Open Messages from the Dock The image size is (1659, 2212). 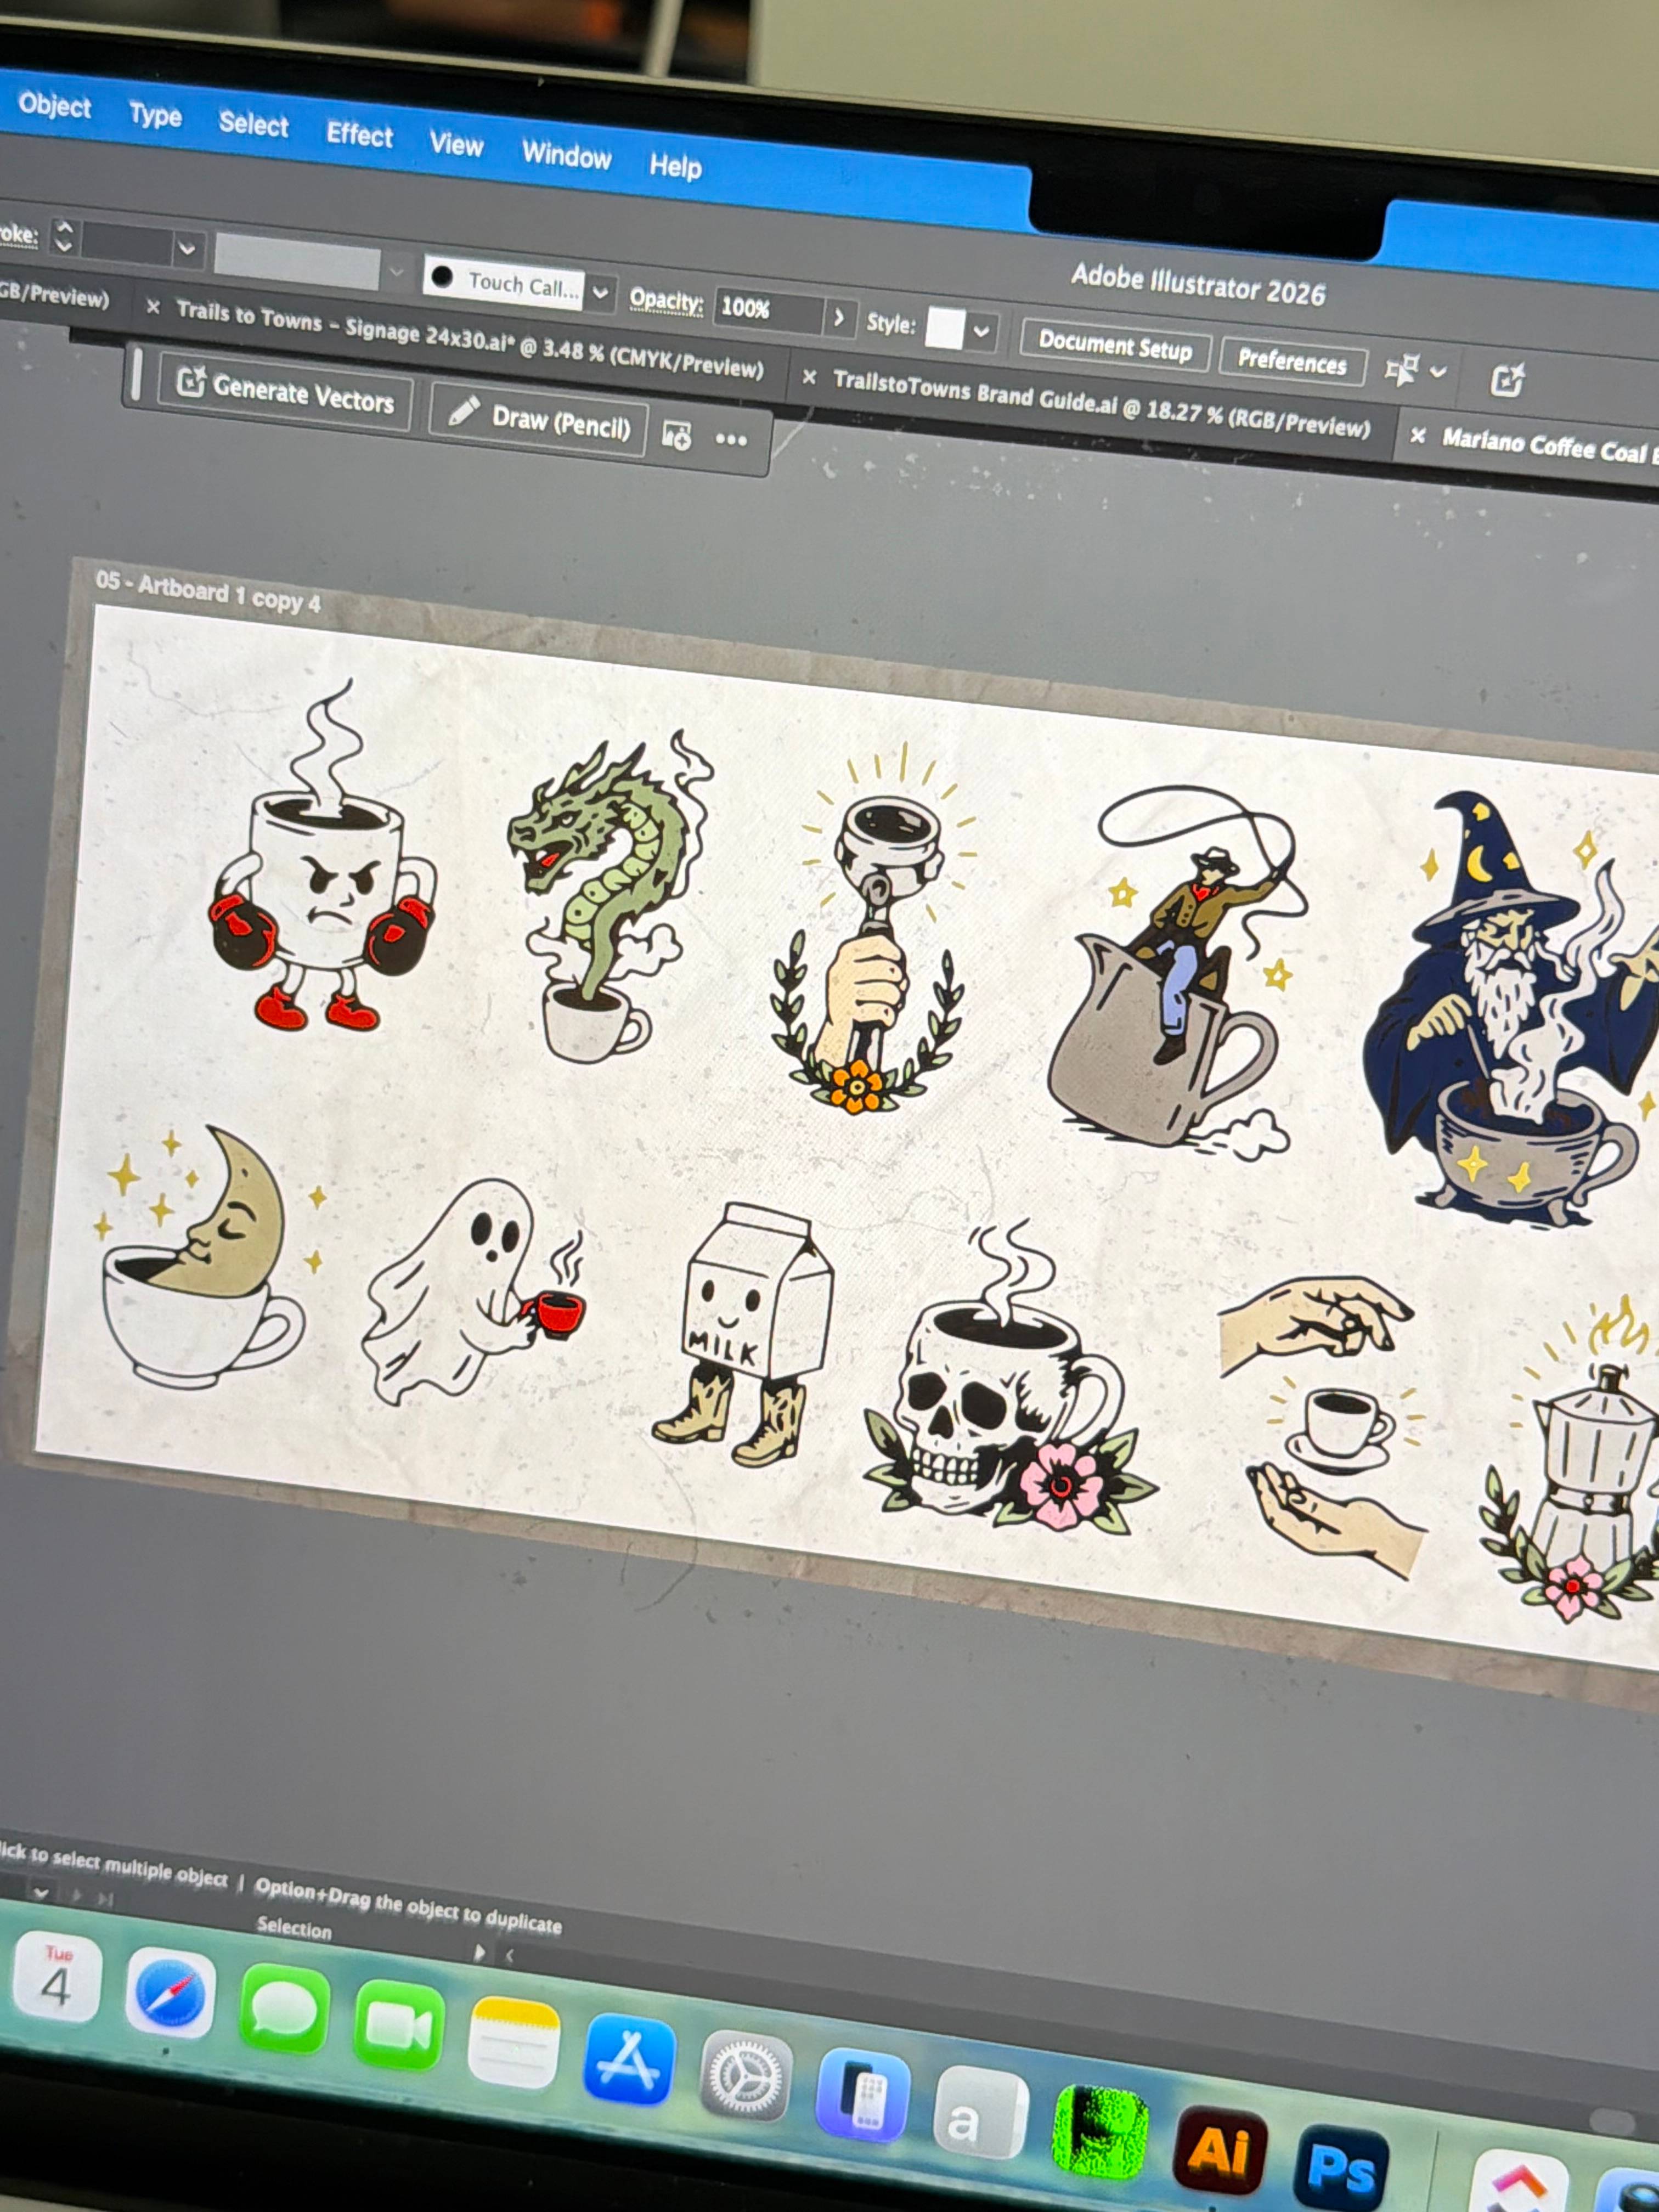pos(284,2009)
